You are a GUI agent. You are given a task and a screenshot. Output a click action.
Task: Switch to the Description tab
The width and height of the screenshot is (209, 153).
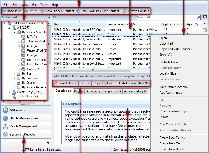click(x=63, y=91)
